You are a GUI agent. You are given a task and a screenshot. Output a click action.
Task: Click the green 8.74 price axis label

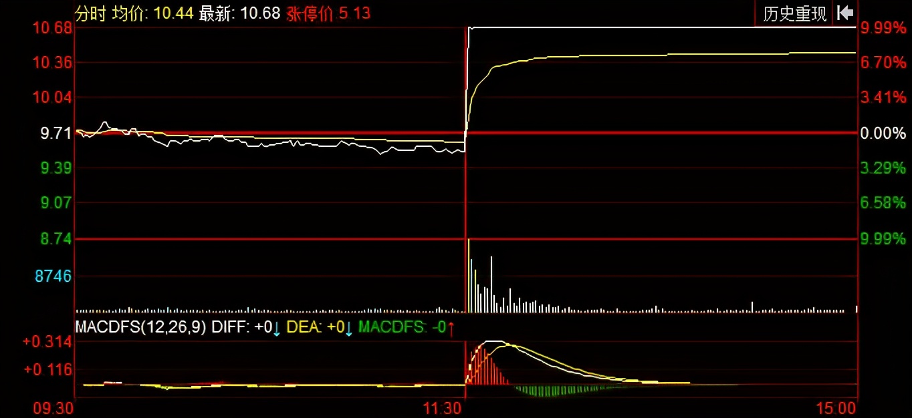coord(56,238)
